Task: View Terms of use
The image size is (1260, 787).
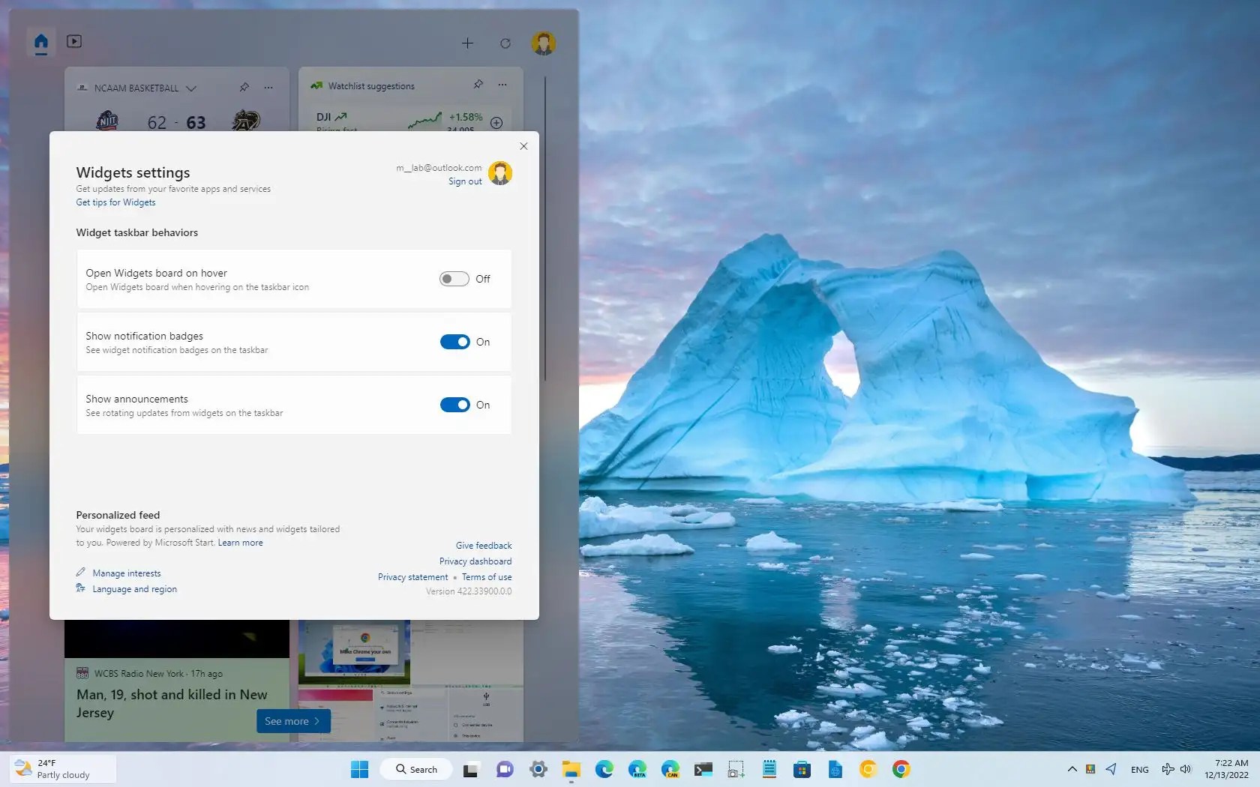Action: point(486,576)
